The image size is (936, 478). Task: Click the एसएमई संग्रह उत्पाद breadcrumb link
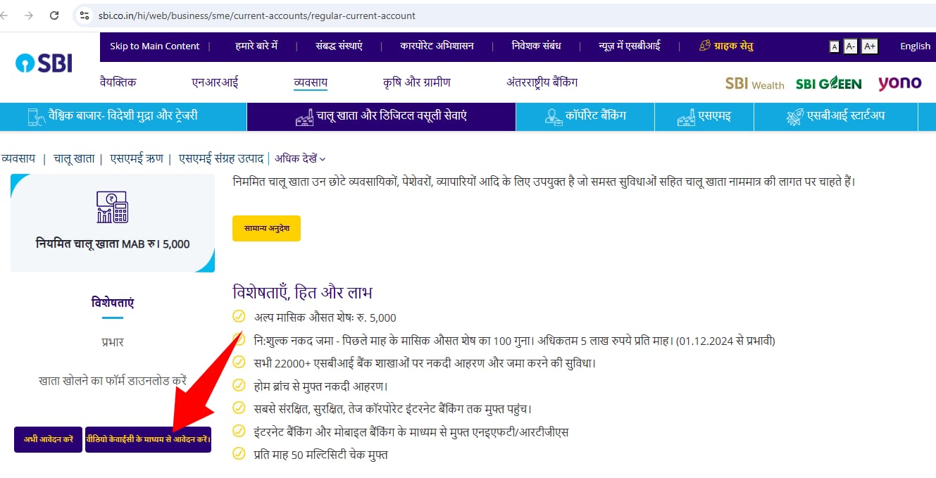(x=221, y=159)
